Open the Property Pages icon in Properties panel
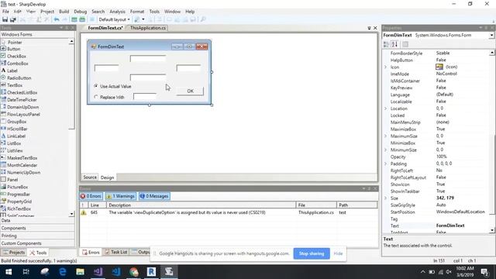496x279 pixels. [405, 44]
